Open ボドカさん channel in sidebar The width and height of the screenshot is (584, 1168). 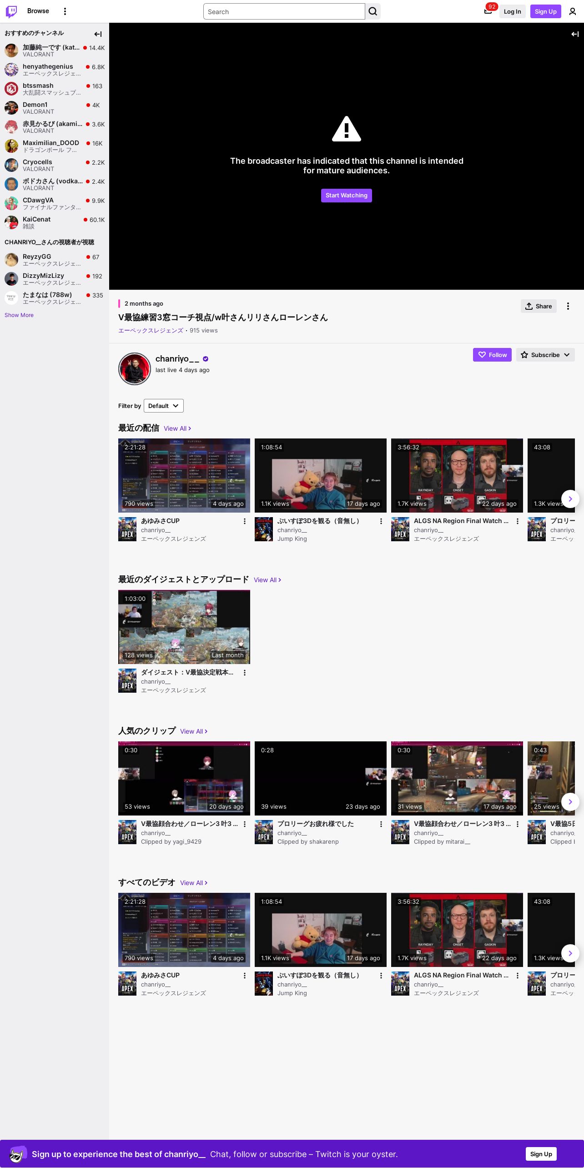pos(55,184)
